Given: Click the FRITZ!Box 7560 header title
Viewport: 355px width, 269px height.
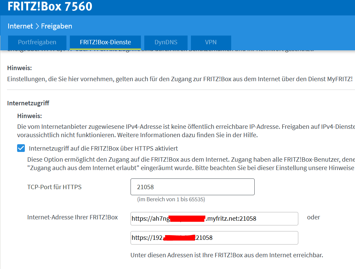Looking at the screenshot, I should [50, 6].
